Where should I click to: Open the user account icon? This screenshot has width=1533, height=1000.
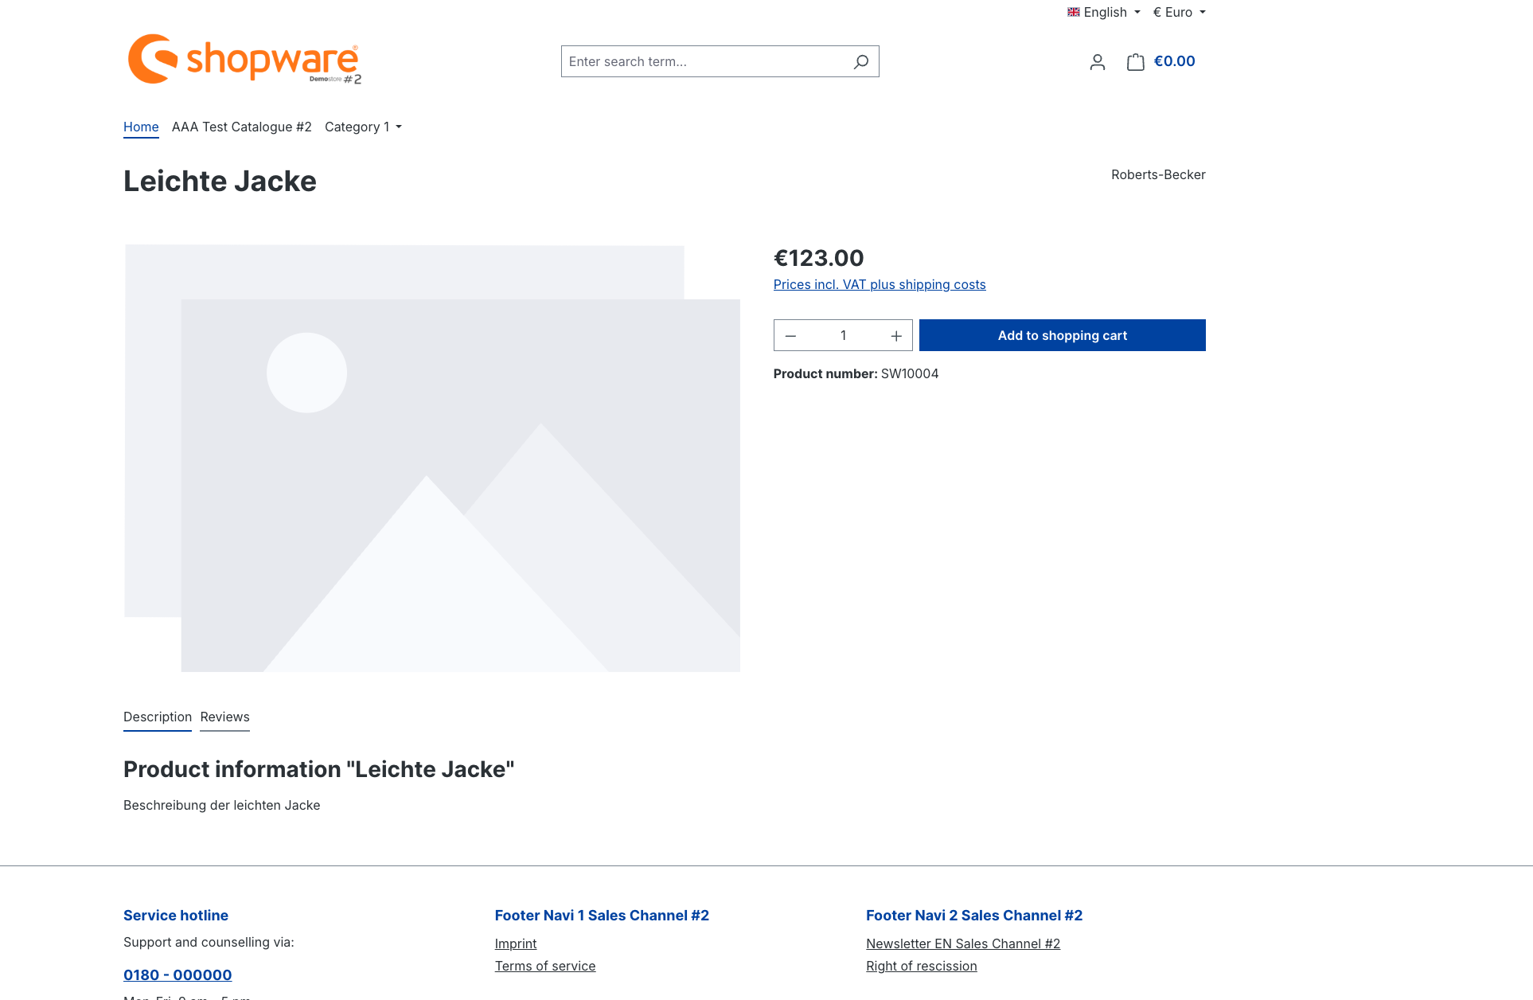(x=1097, y=61)
